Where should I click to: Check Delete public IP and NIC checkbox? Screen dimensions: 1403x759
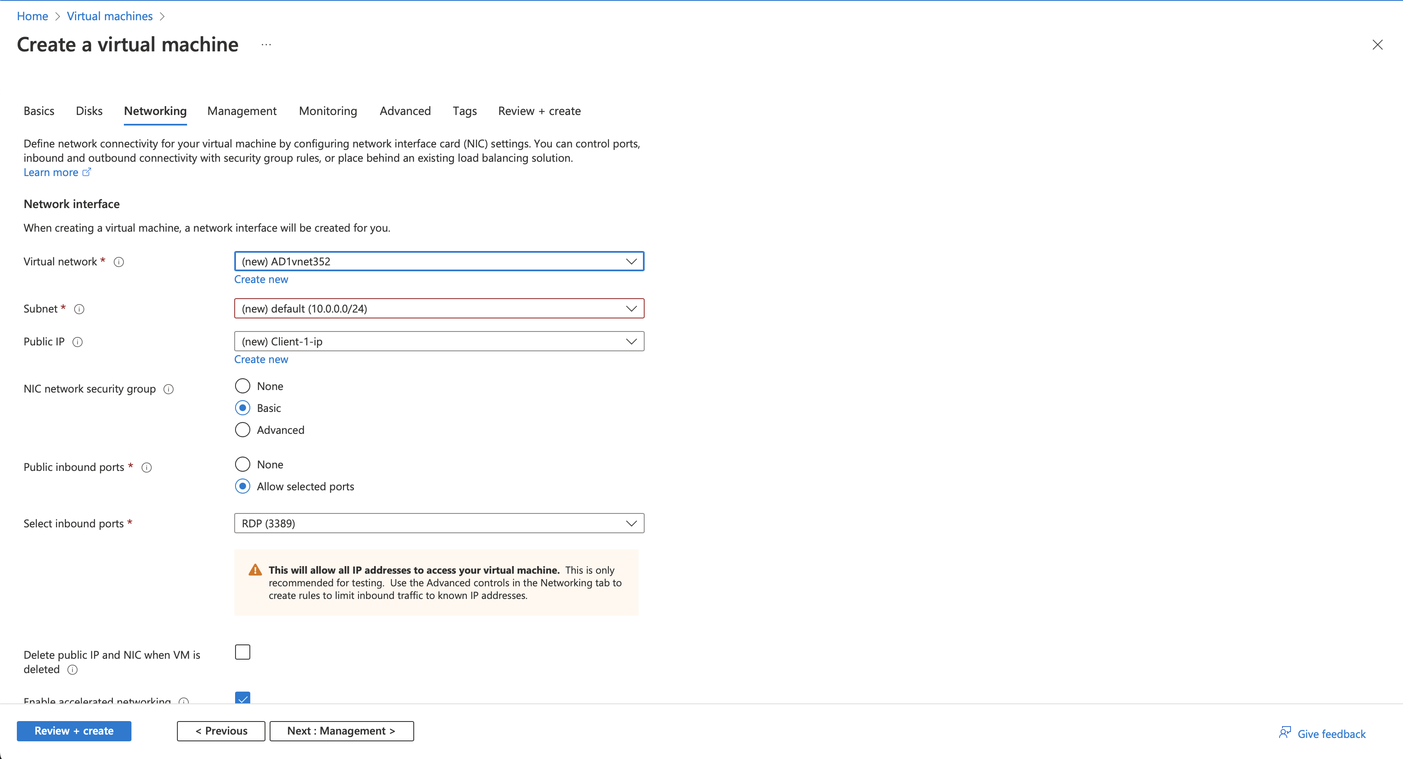(x=242, y=652)
